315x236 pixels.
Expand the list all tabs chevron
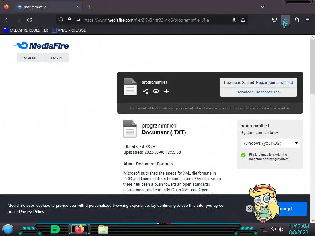[x=263, y=7]
